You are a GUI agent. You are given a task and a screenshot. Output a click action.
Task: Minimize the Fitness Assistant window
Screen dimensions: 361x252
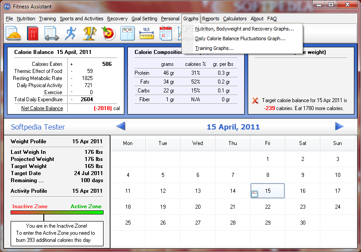(319, 4)
